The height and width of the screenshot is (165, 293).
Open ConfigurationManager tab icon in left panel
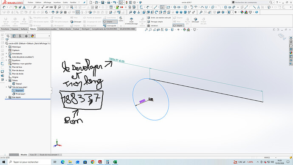tap(20, 36)
